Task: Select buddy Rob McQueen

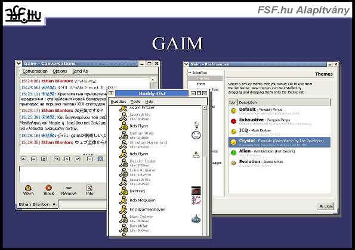Action: [x=143, y=200]
